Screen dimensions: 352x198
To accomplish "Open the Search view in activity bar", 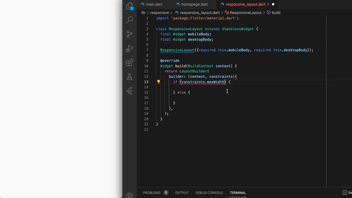I will tap(130, 20).
